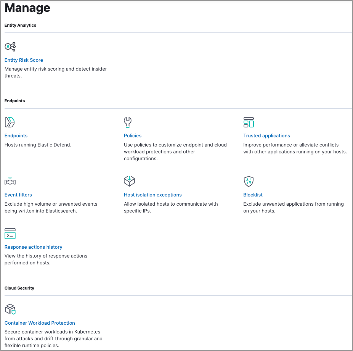Click the Trusted applications icon

(x=249, y=122)
